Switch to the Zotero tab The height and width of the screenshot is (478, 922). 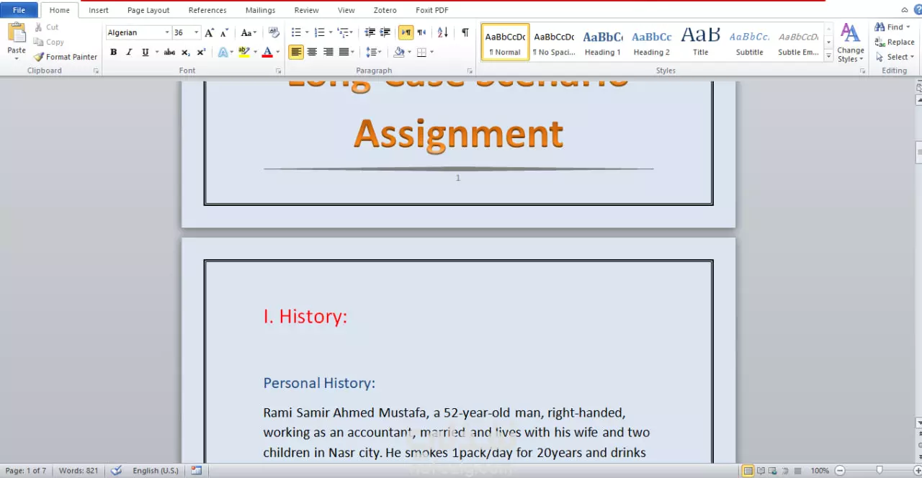385,10
